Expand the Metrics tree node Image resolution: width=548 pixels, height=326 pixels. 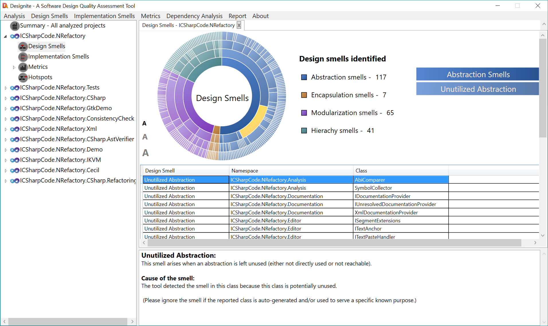click(14, 67)
